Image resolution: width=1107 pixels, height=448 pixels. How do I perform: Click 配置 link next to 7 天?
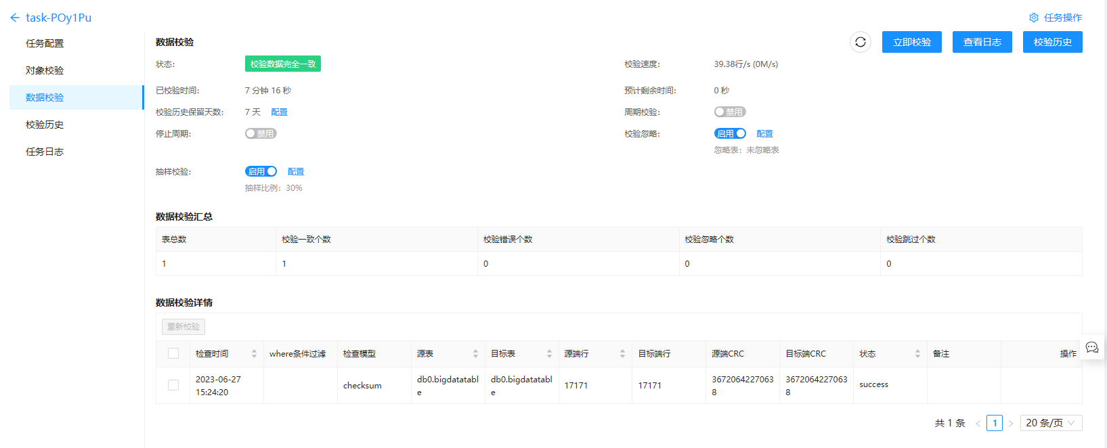click(279, 112)
